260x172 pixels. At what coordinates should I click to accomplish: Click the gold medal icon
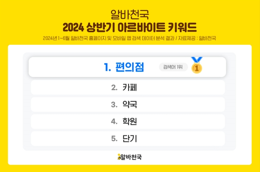(197, 68)
